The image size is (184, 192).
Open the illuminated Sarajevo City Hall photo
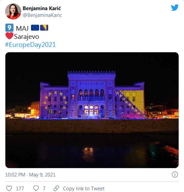click(x=92, y=110)
